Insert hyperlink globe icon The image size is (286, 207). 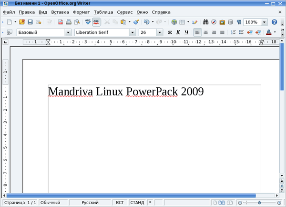(x=174, y=22)
